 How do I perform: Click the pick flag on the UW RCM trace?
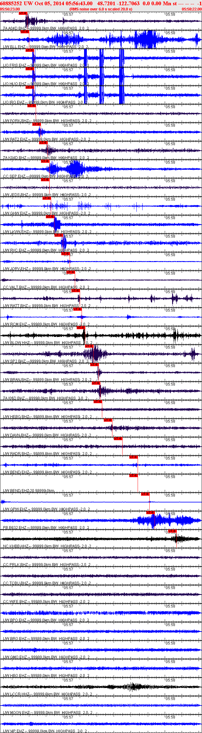(x=78, y=309)
